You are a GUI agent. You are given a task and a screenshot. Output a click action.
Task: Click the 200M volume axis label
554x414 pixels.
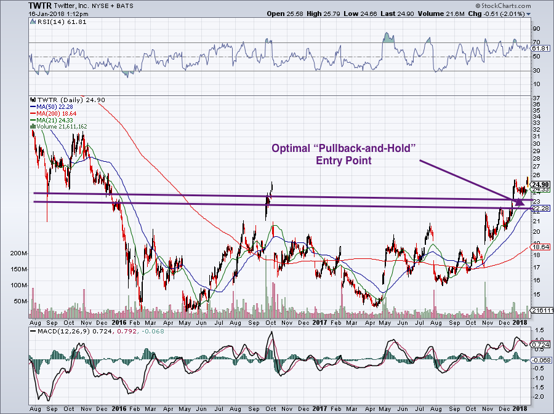tap(18, 254)
